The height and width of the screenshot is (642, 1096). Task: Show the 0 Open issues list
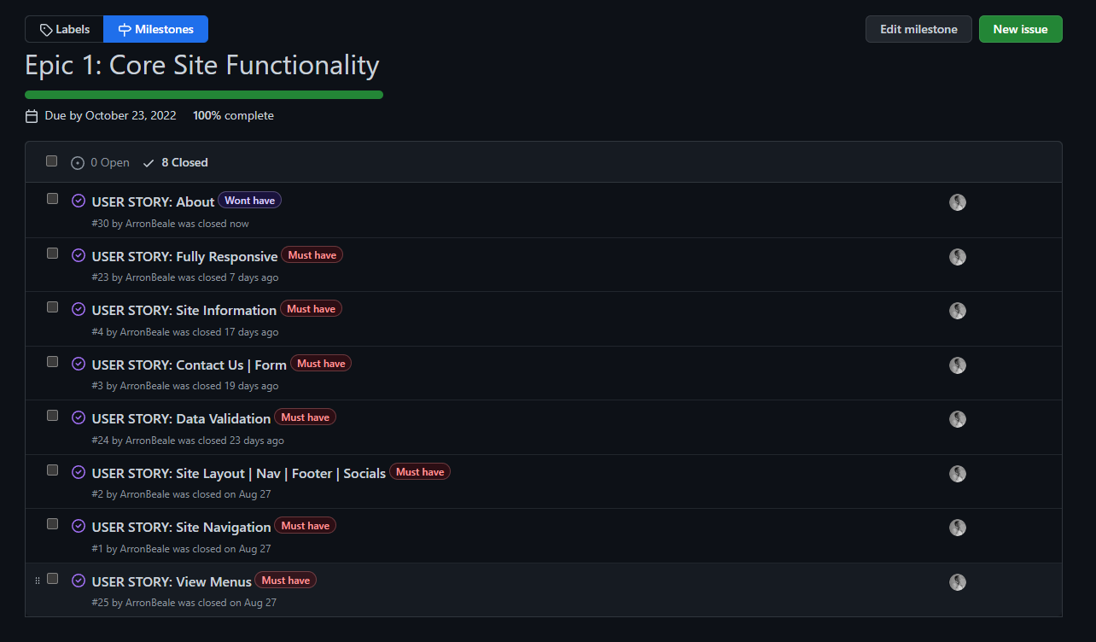coord(100,162)
